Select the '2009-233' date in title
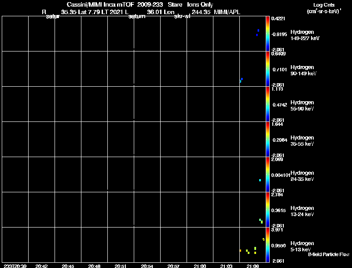 tap(150, 4)
